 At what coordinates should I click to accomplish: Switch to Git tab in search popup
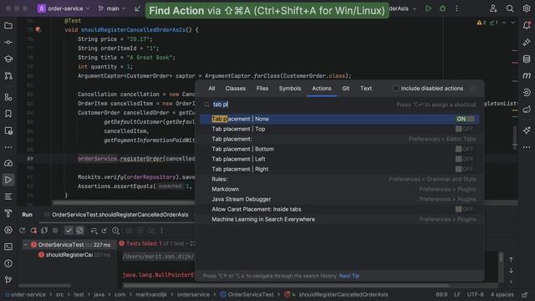(x=345, y=89)
